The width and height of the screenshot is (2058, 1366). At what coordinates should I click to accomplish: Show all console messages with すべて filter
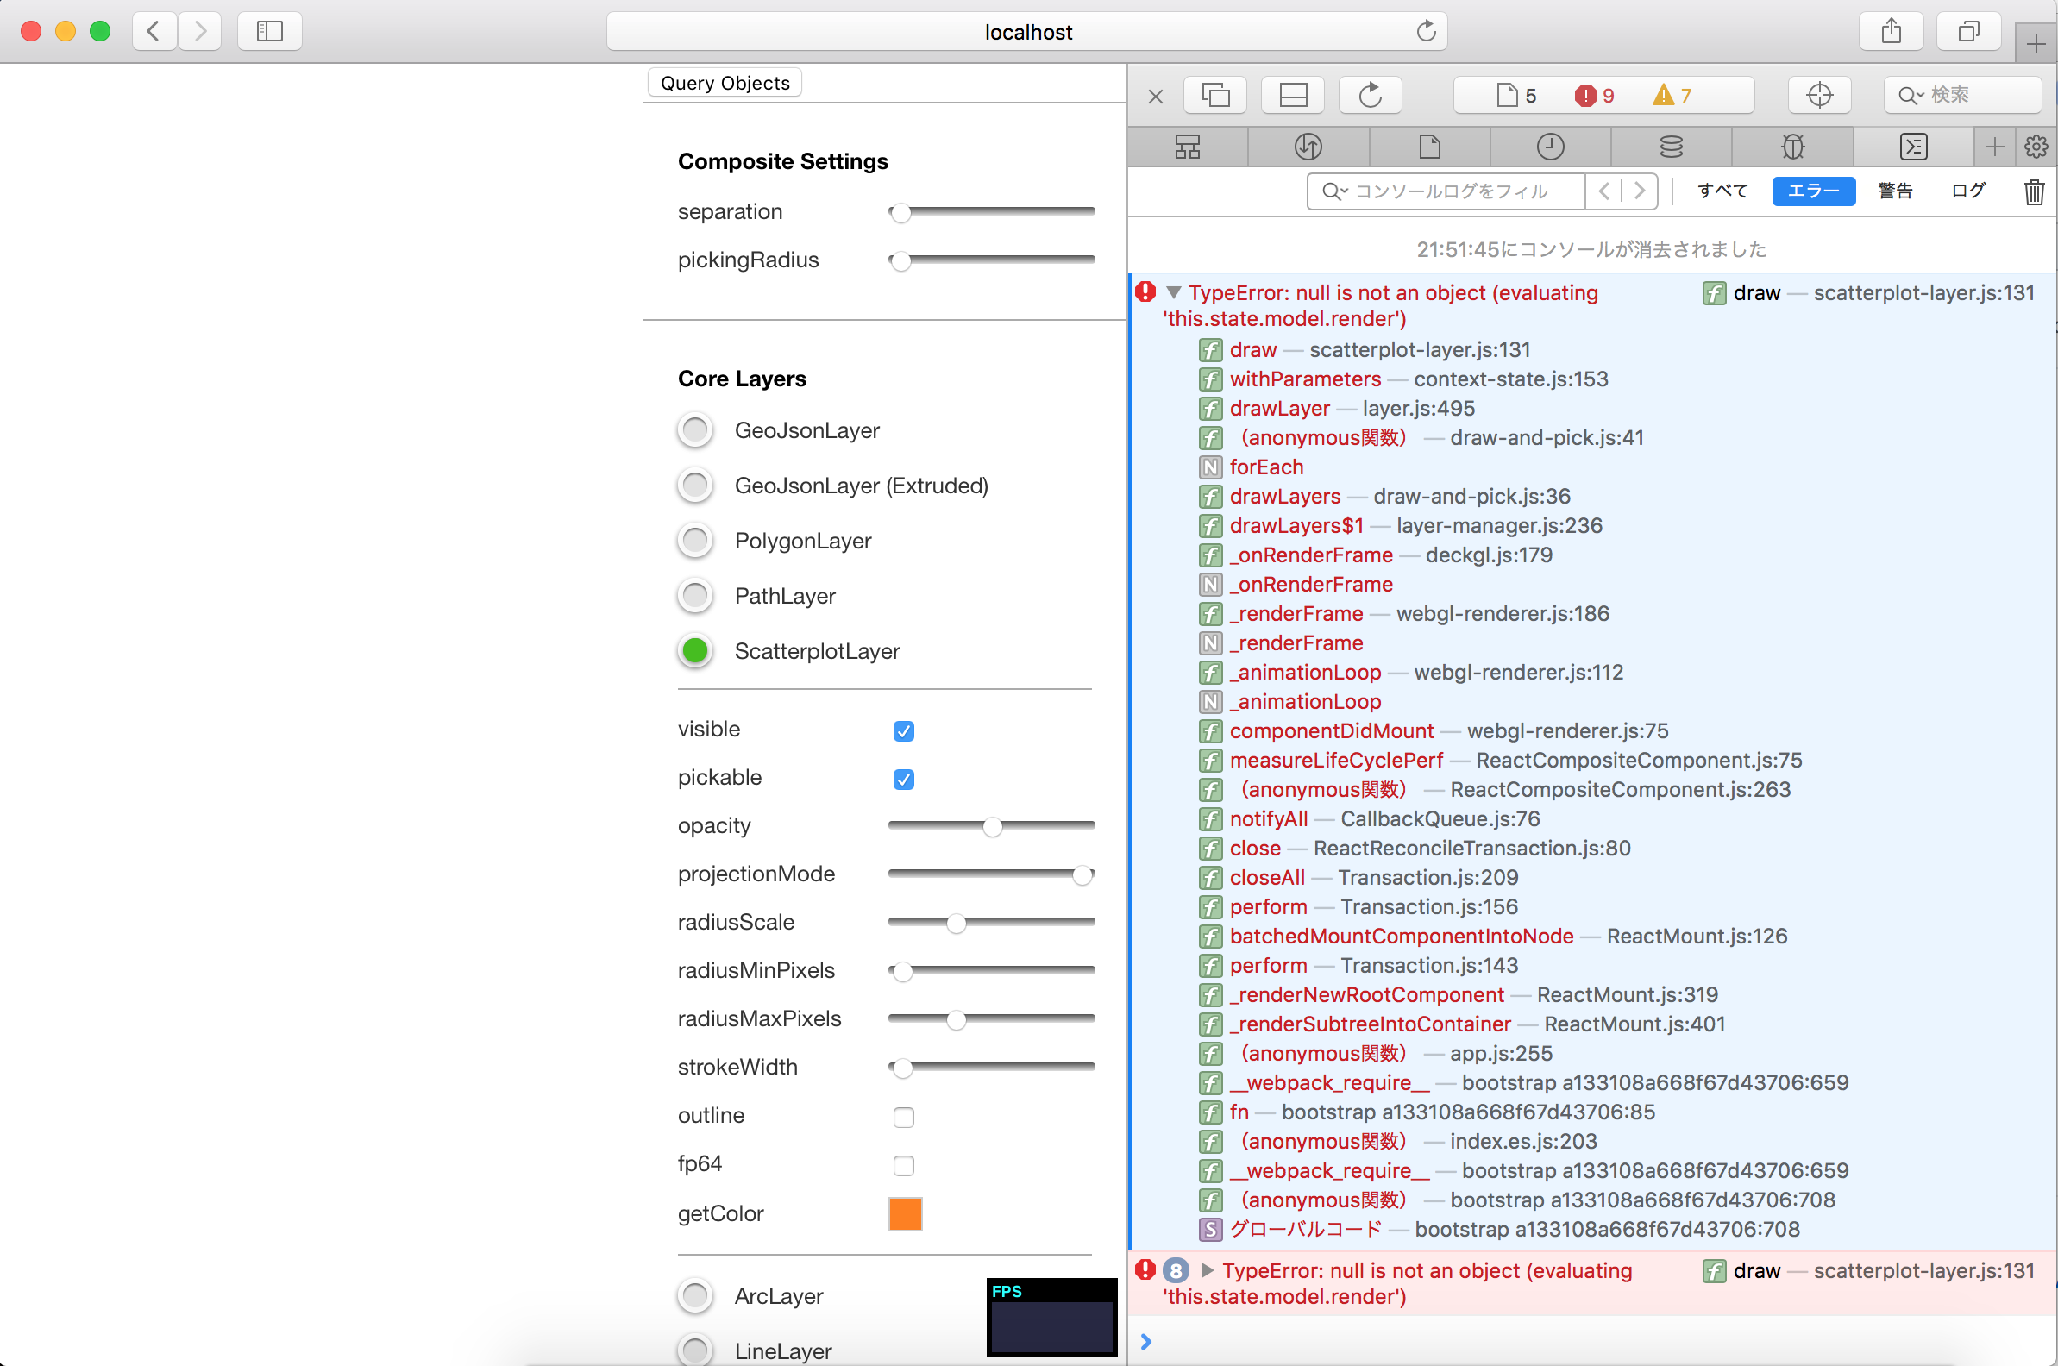point(1721,191)
